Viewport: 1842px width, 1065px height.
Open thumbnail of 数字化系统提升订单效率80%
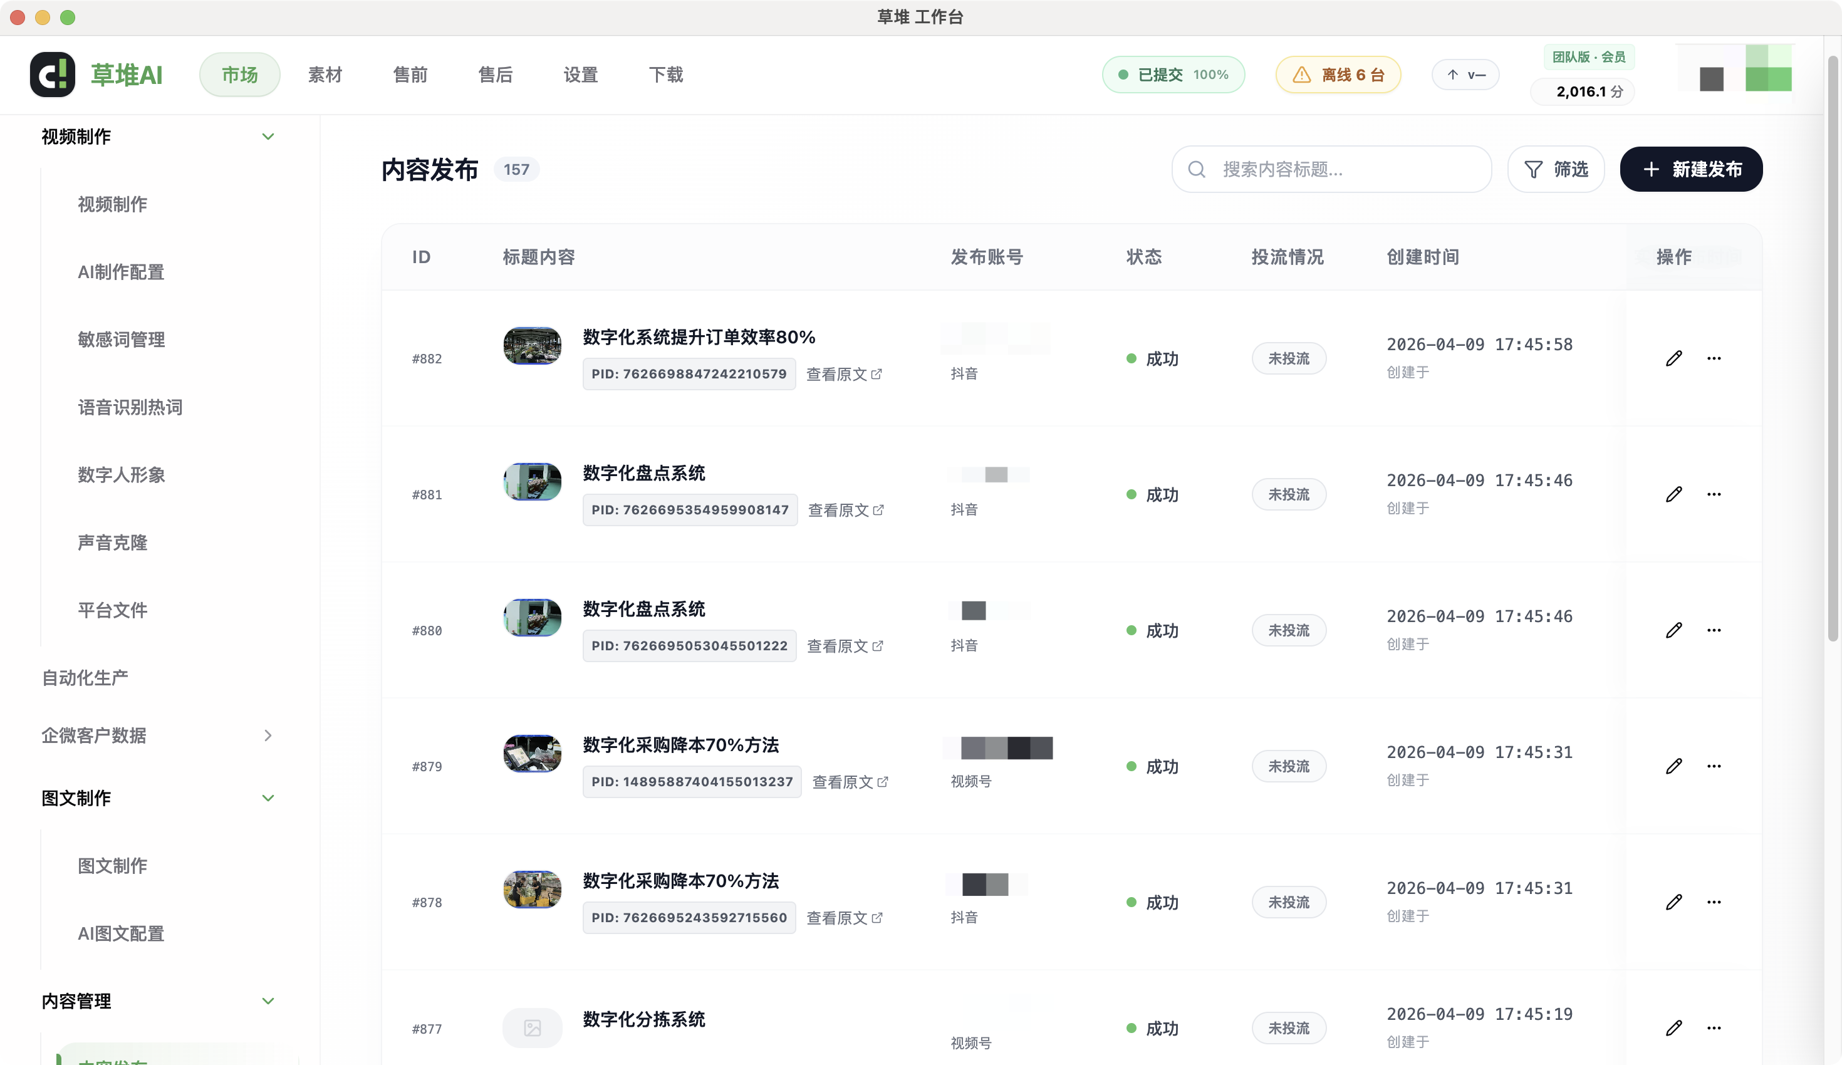coord(532,346)
